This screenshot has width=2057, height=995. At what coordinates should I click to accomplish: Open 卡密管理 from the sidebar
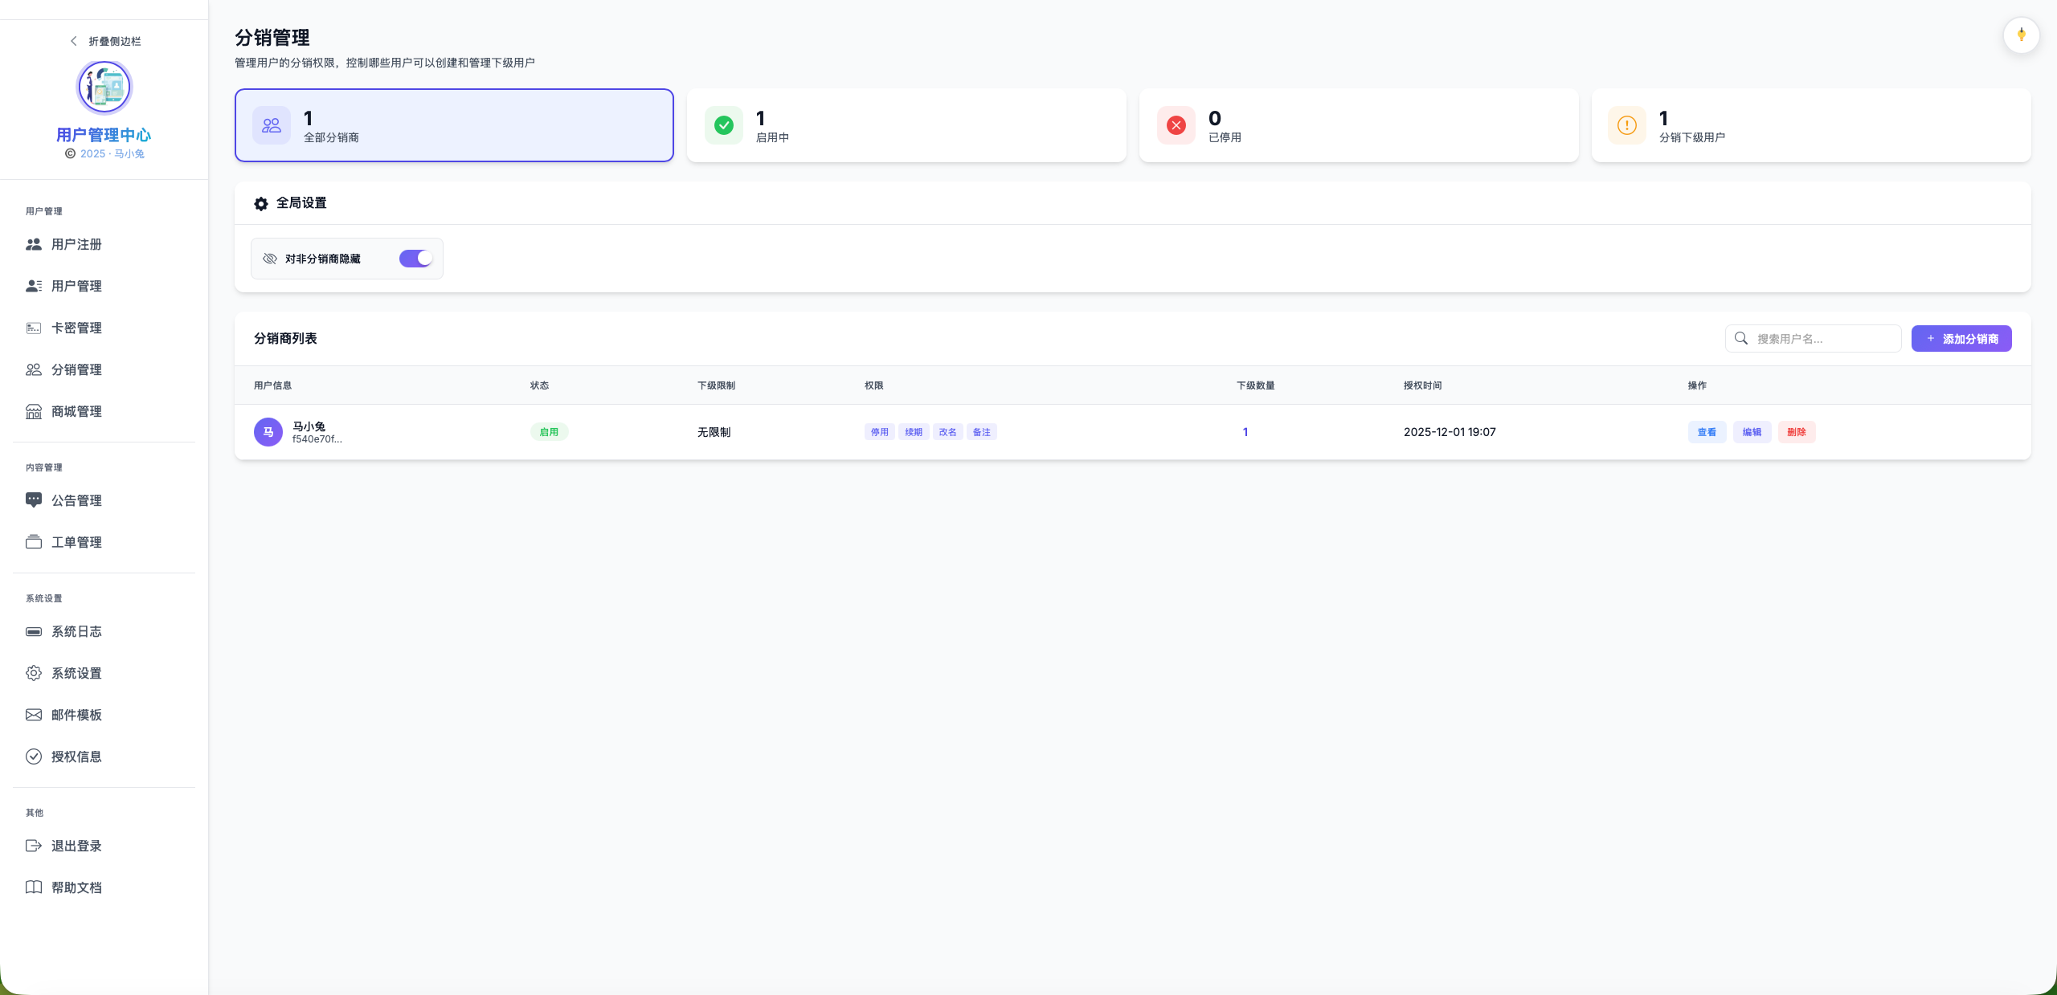[x=76, y=328]
